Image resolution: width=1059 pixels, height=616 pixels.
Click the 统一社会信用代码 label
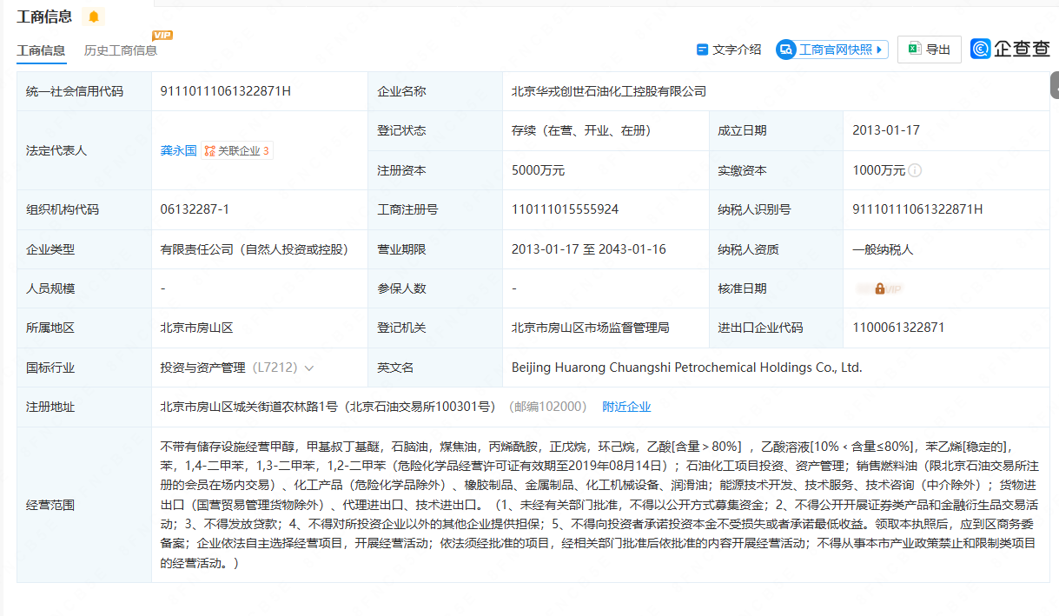pyautogui.click(x=75, y=91)
